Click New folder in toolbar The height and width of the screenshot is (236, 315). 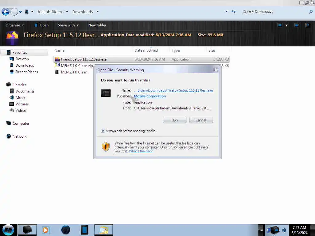(97, 25)
